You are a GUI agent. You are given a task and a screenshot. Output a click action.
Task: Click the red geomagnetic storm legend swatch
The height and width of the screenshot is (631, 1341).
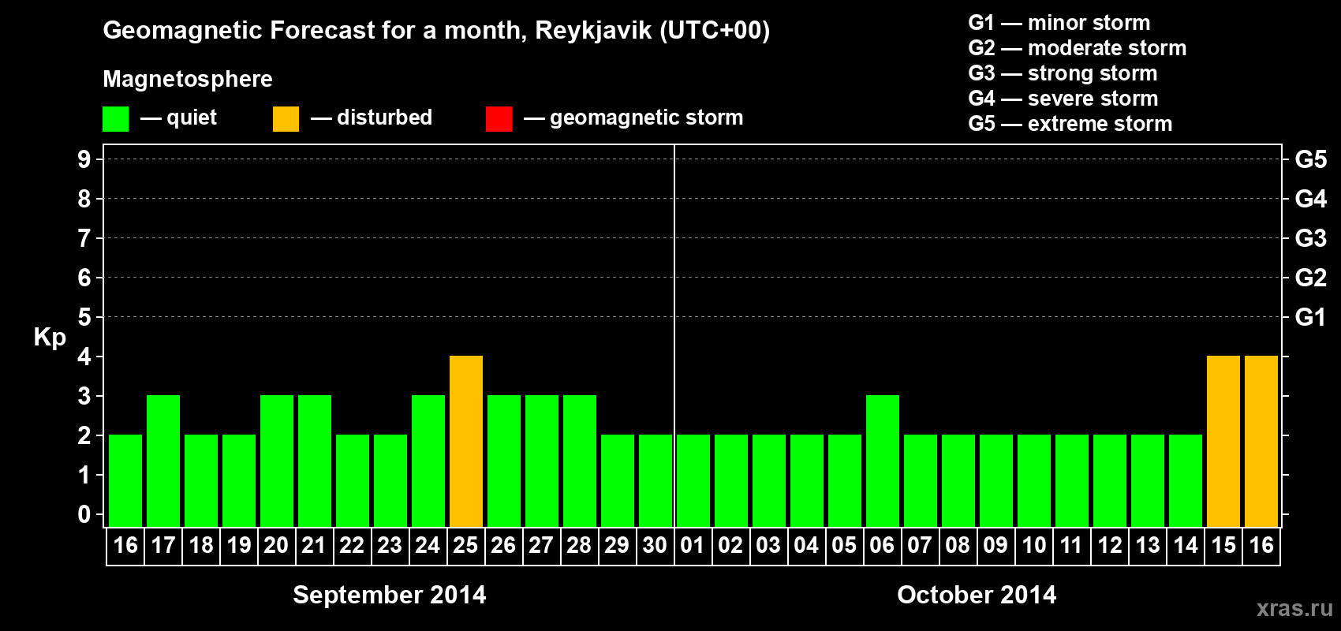[x=499, y=119]
